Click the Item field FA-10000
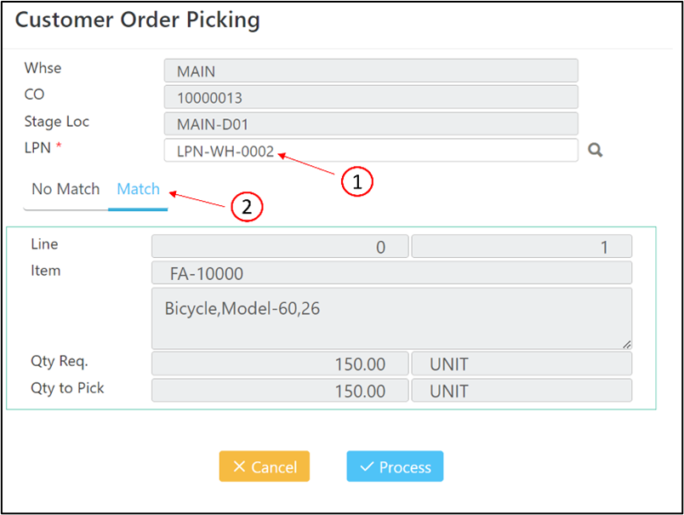 [x=391, y=273]
